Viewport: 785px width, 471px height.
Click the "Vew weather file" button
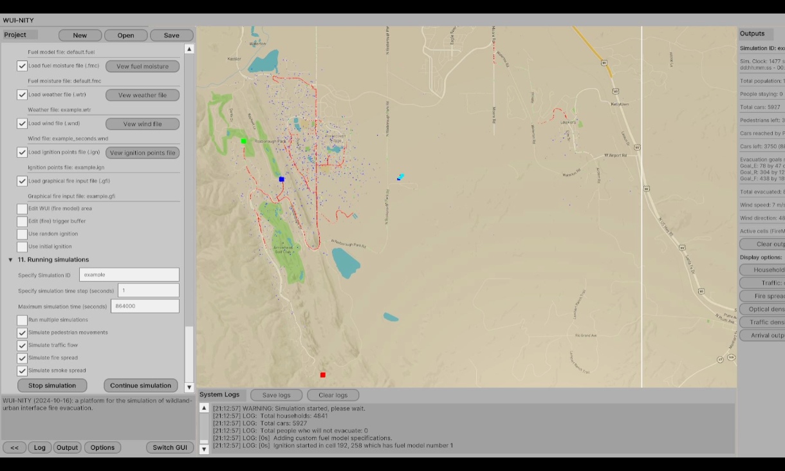tap(143, 95)
